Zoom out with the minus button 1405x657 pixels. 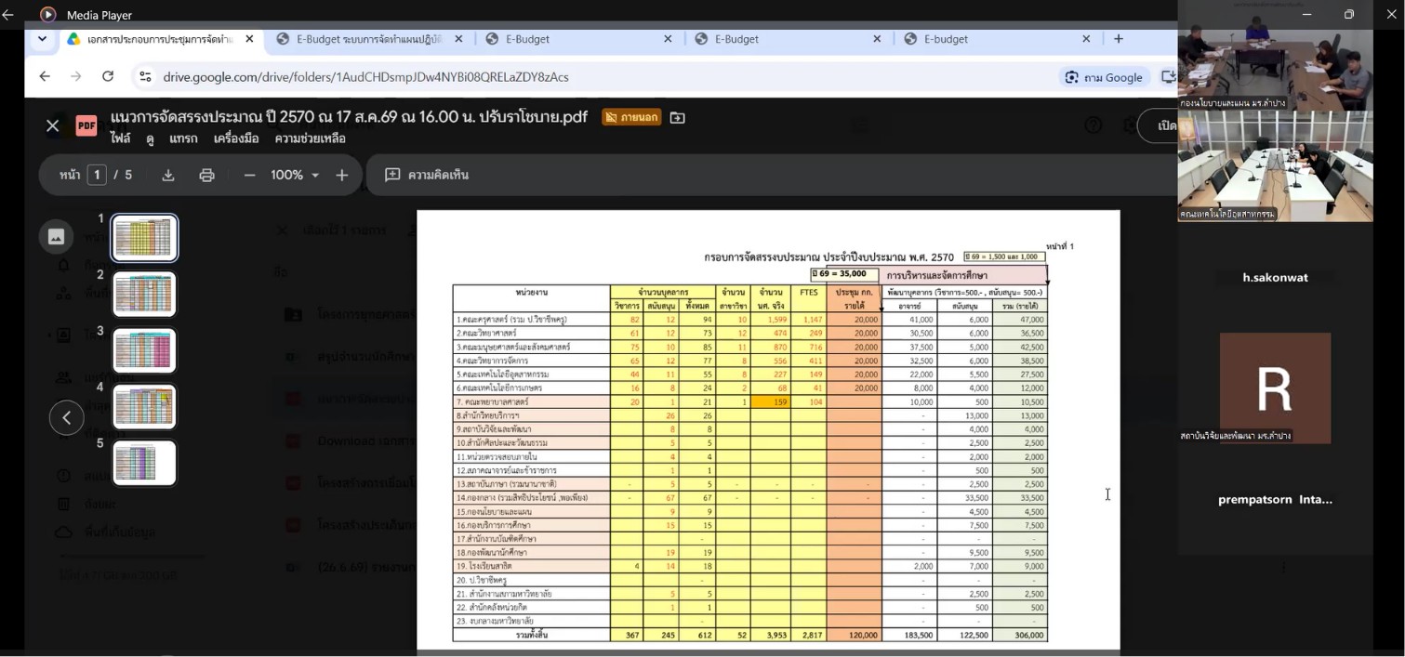pos(249,175)
